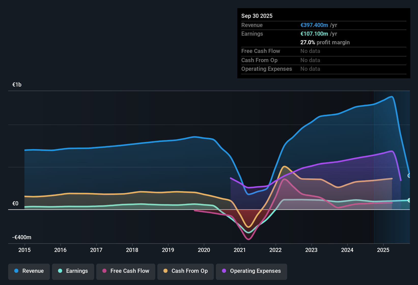Click the pink Free Cash Flow legend dot
Viewport: 418px width, 285px height.
pyautogui.click(x=104, y=271)
